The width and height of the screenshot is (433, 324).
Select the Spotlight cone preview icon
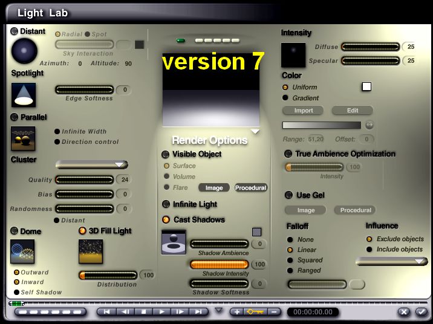24,95
